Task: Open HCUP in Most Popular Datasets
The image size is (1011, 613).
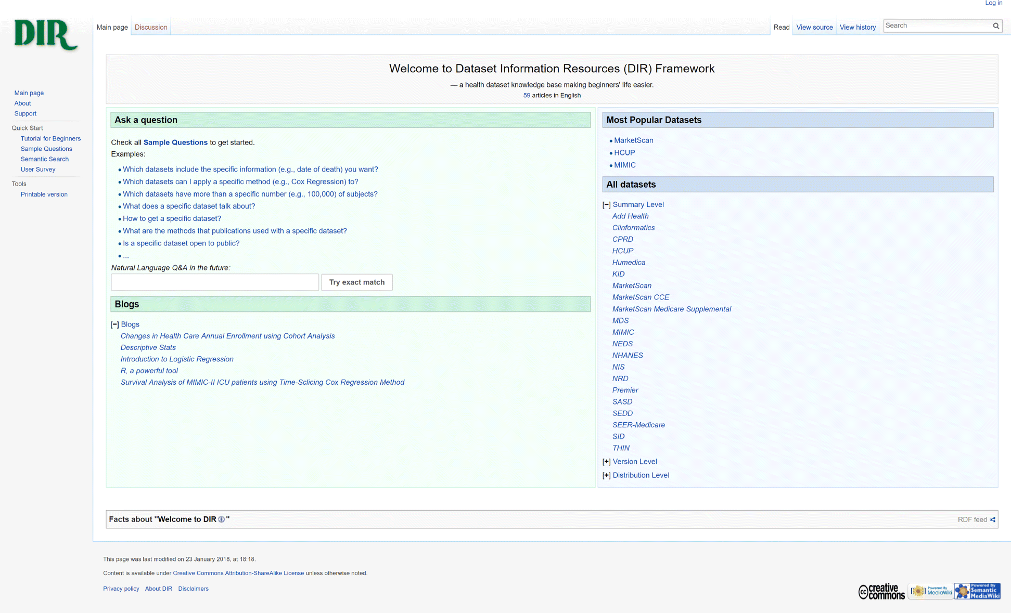Action: [624, 153]
